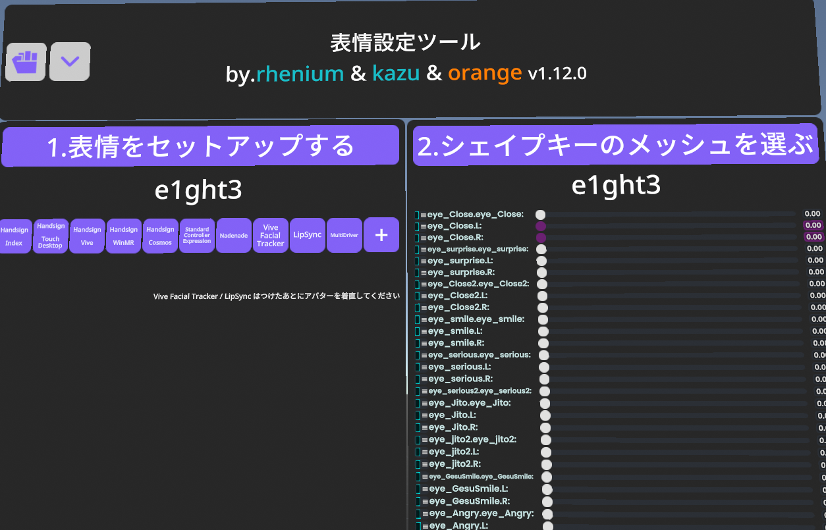Click the handle icon beside eye_Close.R
Viewport: 826px width, 530px height.
pos(424,238)
